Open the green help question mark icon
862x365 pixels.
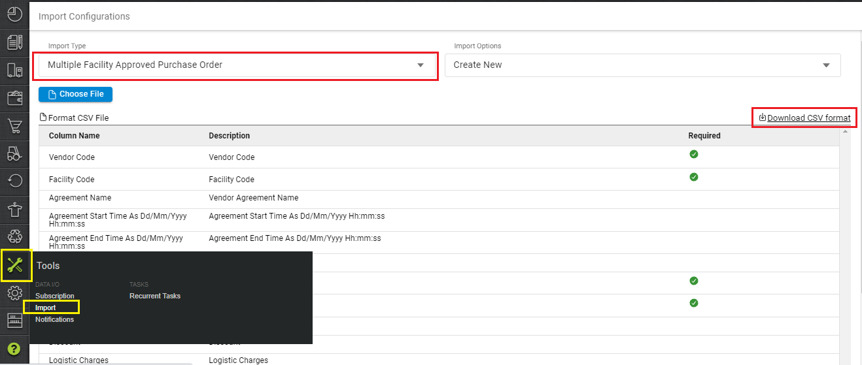click(14, 349)
